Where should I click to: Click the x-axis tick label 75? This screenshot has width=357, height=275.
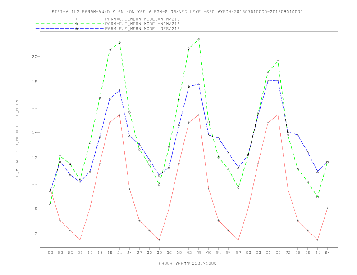(298, 253)
